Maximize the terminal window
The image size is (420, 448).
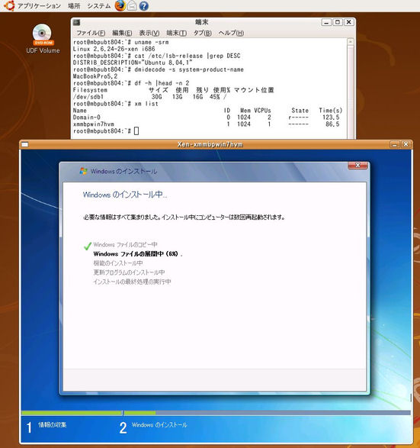pos(338,22)
